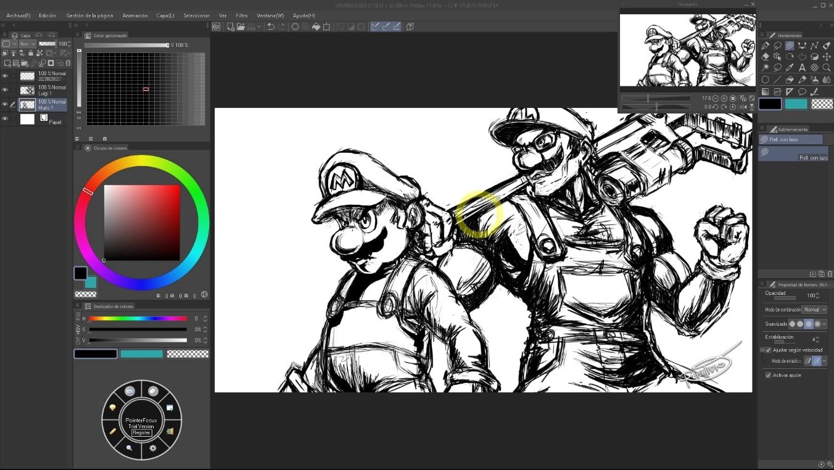Uncheck Ajustar según velocidad

768,350
